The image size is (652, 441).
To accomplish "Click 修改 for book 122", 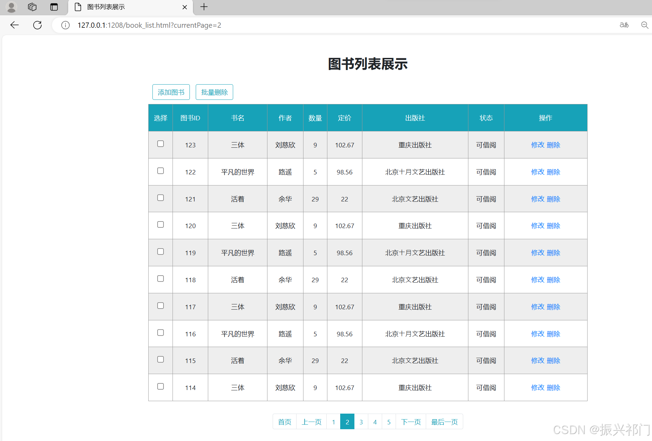I will pyautogui.click(x=538, y=172).
